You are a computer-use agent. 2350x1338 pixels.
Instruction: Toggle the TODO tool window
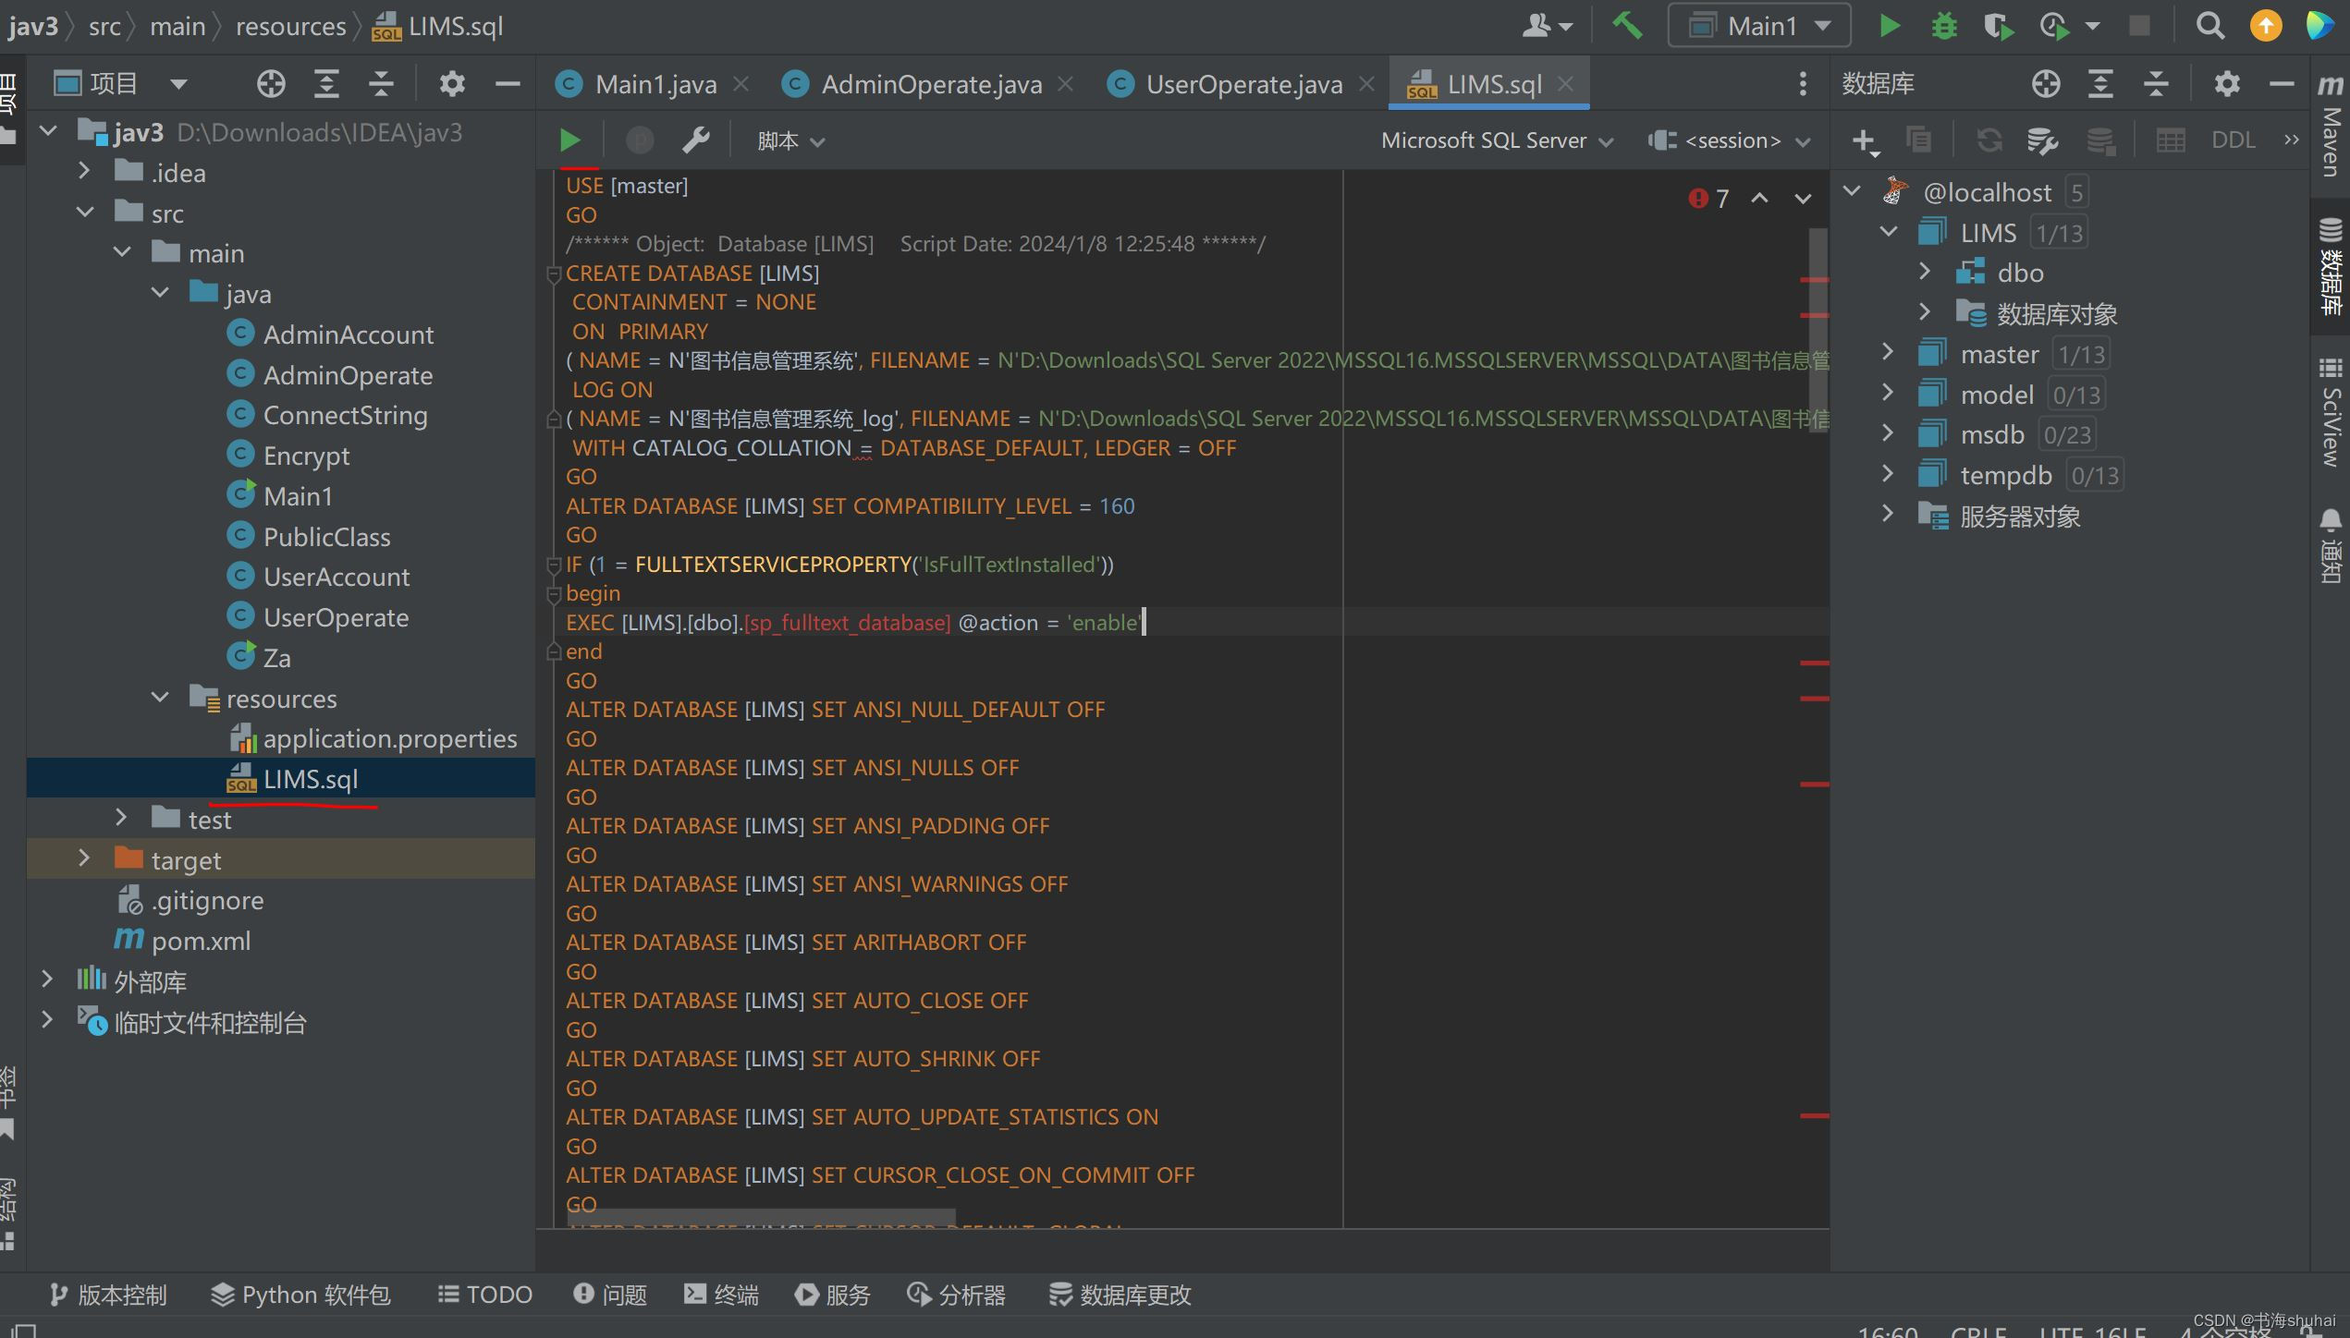click(x=485, y=1295)
